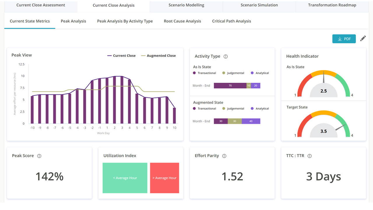
Task: Open Peak Analysis By Activity Type
Action: (x=125, y=21)
